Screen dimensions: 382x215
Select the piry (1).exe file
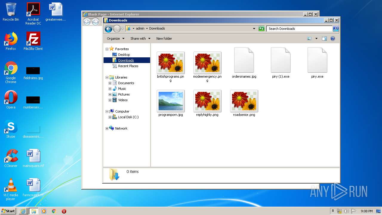coord(281,63)
